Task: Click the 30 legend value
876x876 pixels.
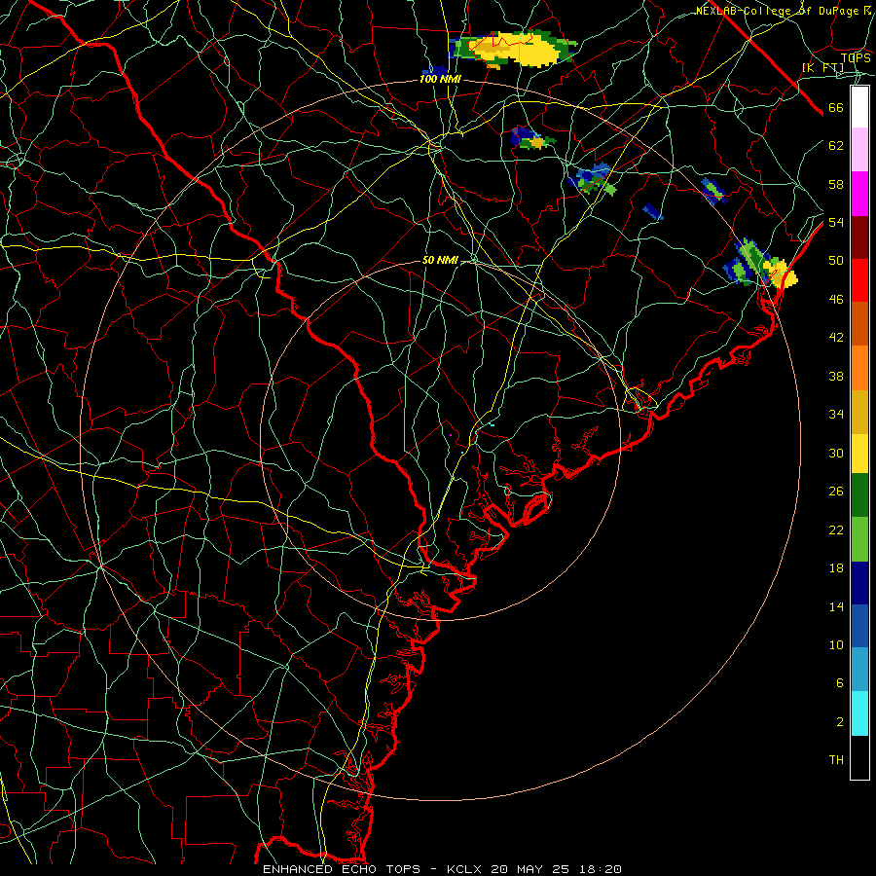Action: [x=836, y=453]
